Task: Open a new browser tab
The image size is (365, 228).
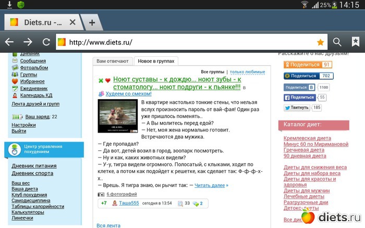Action: [x=92, y=22]
